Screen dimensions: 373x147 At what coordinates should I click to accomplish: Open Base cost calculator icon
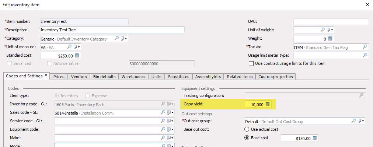pyautogui.click(x=315, y=138)
